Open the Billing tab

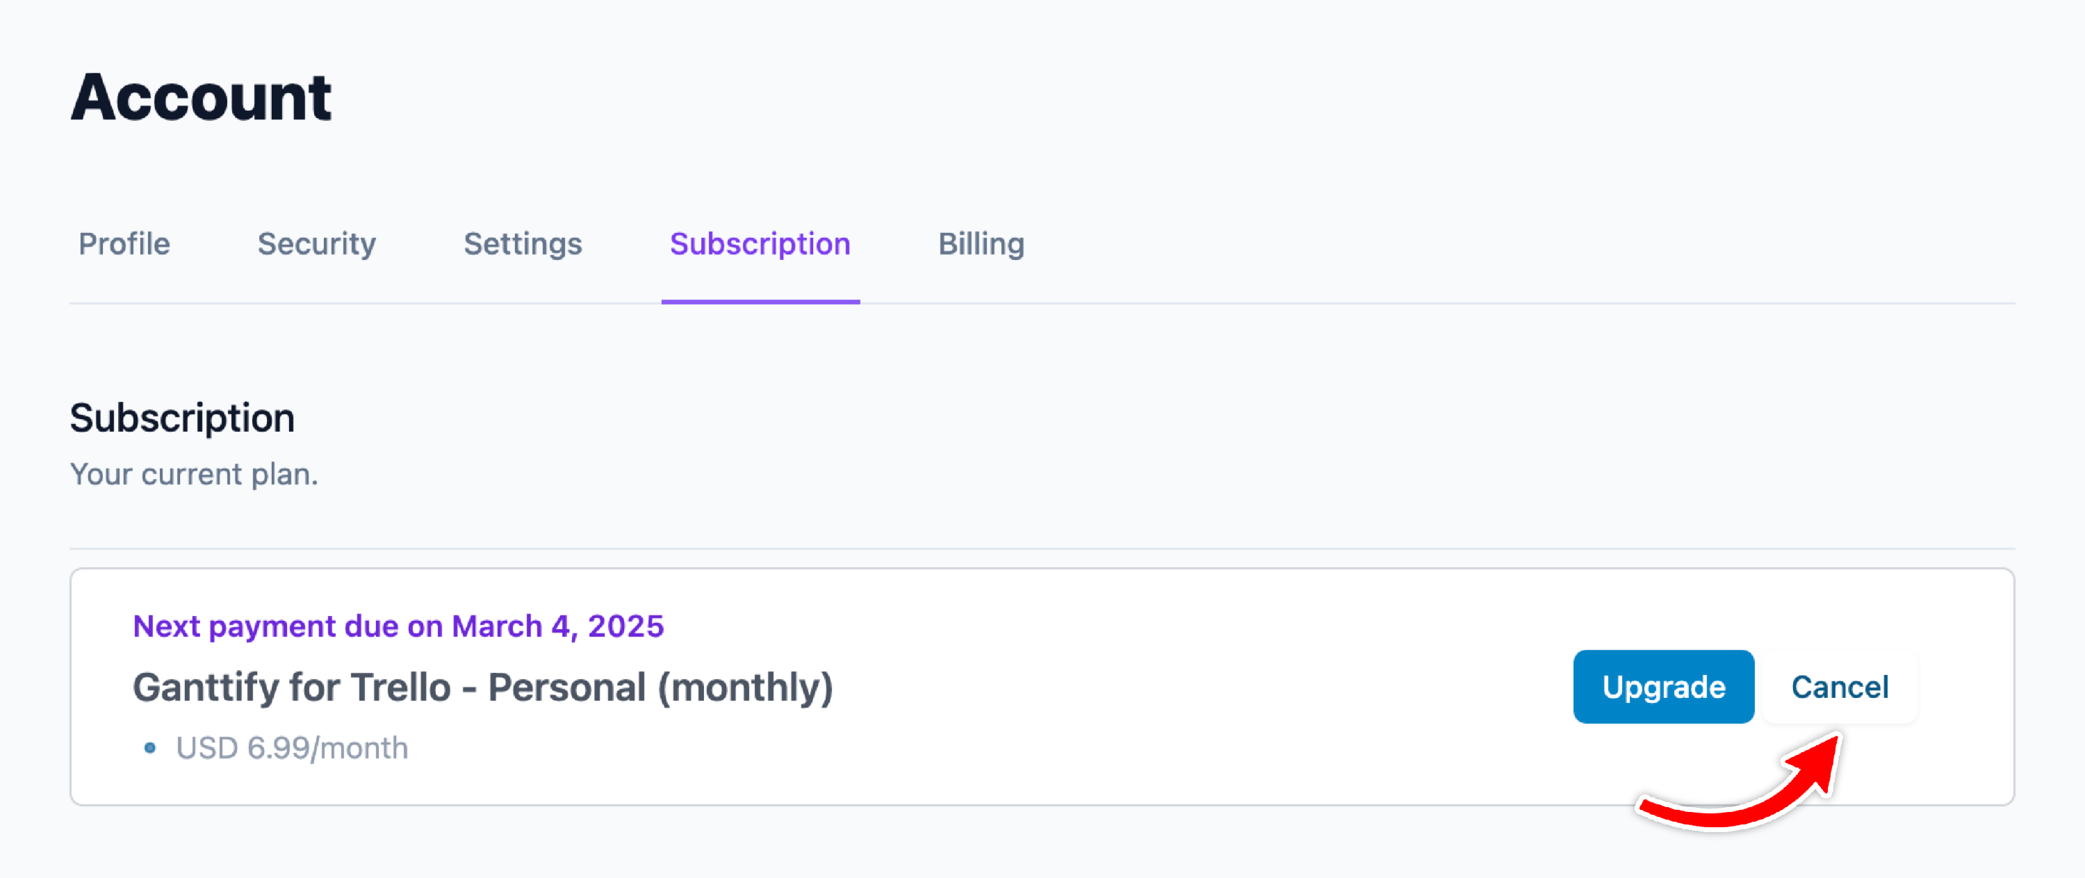(981, 244)
